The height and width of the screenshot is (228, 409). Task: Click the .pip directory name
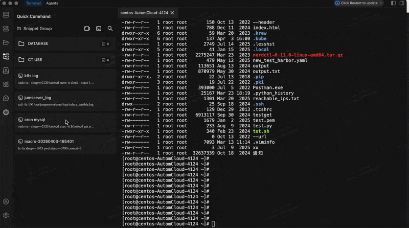pyautogui.click(x=258, y=77)
